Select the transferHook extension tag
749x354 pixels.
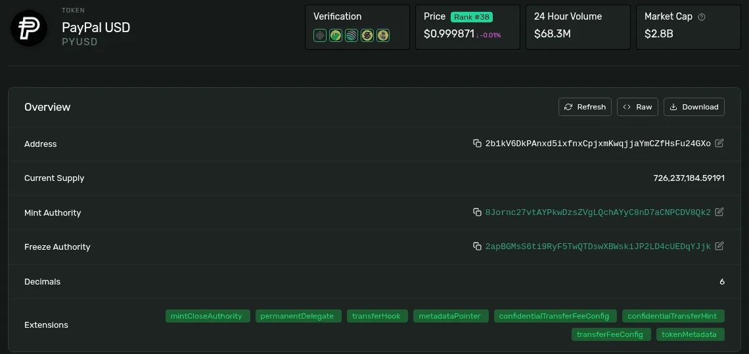377,316
